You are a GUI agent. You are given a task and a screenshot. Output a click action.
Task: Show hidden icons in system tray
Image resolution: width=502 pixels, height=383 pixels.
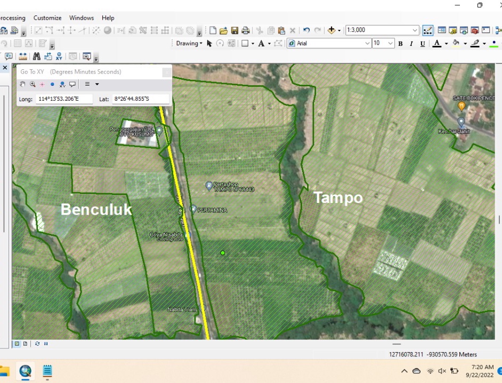pyautogui.click(x=404, y=371)
